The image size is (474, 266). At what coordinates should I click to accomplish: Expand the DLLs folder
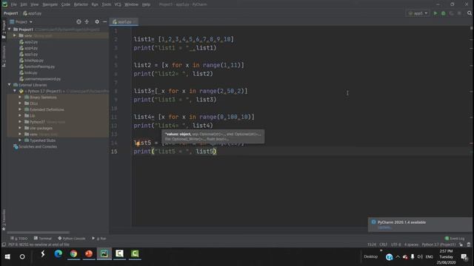pos(20,103)
